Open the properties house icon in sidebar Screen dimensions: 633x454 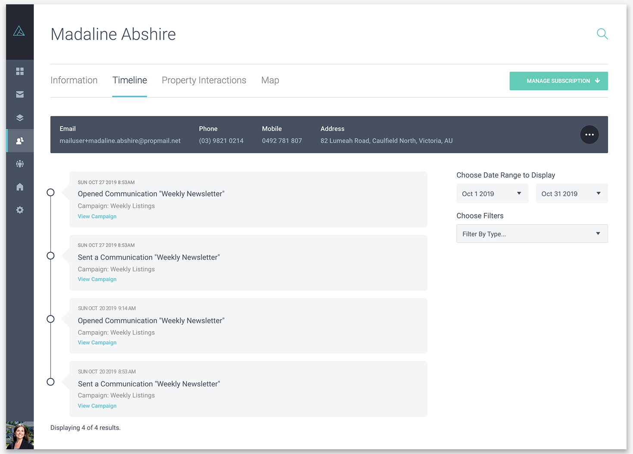click(20, 187)
